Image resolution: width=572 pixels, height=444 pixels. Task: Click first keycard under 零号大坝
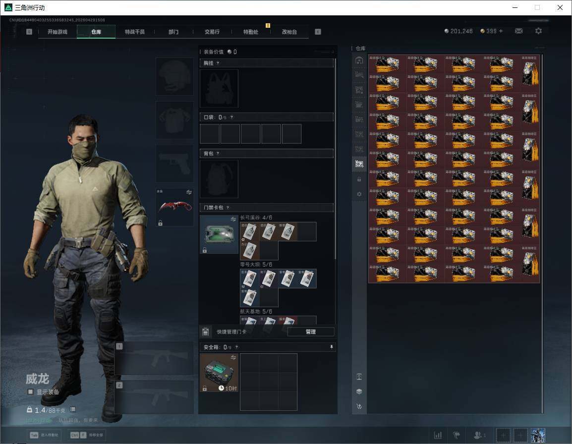click(x=249, y=278)
